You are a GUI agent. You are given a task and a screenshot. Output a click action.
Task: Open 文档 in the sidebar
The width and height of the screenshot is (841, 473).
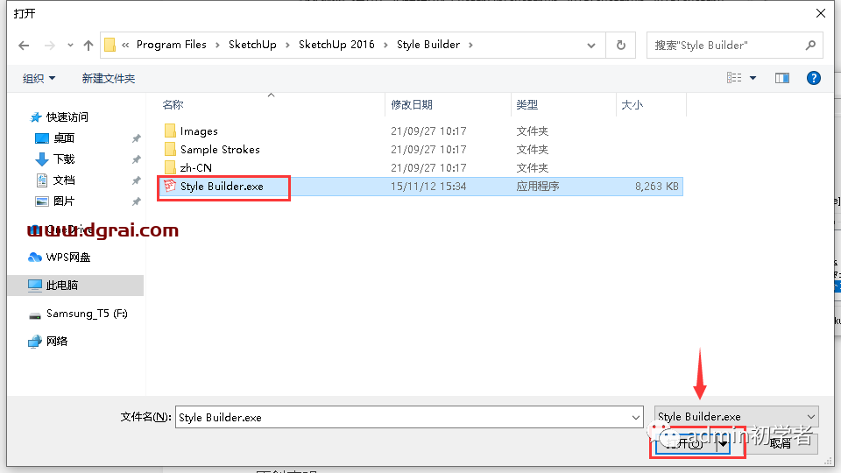pos(64,180)
